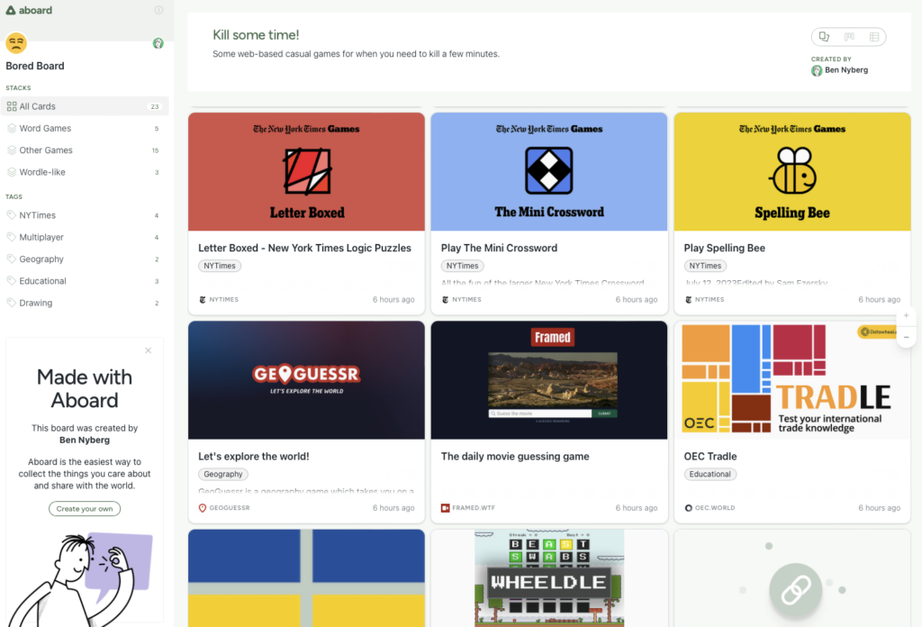Open the Wordle-like stack

coord(85,172)
